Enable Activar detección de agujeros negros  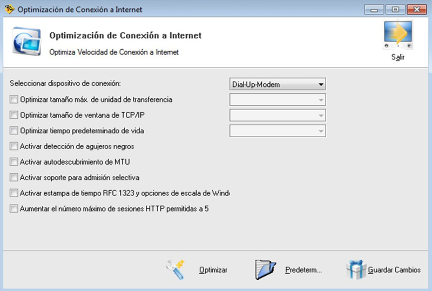tap(13, 146)
